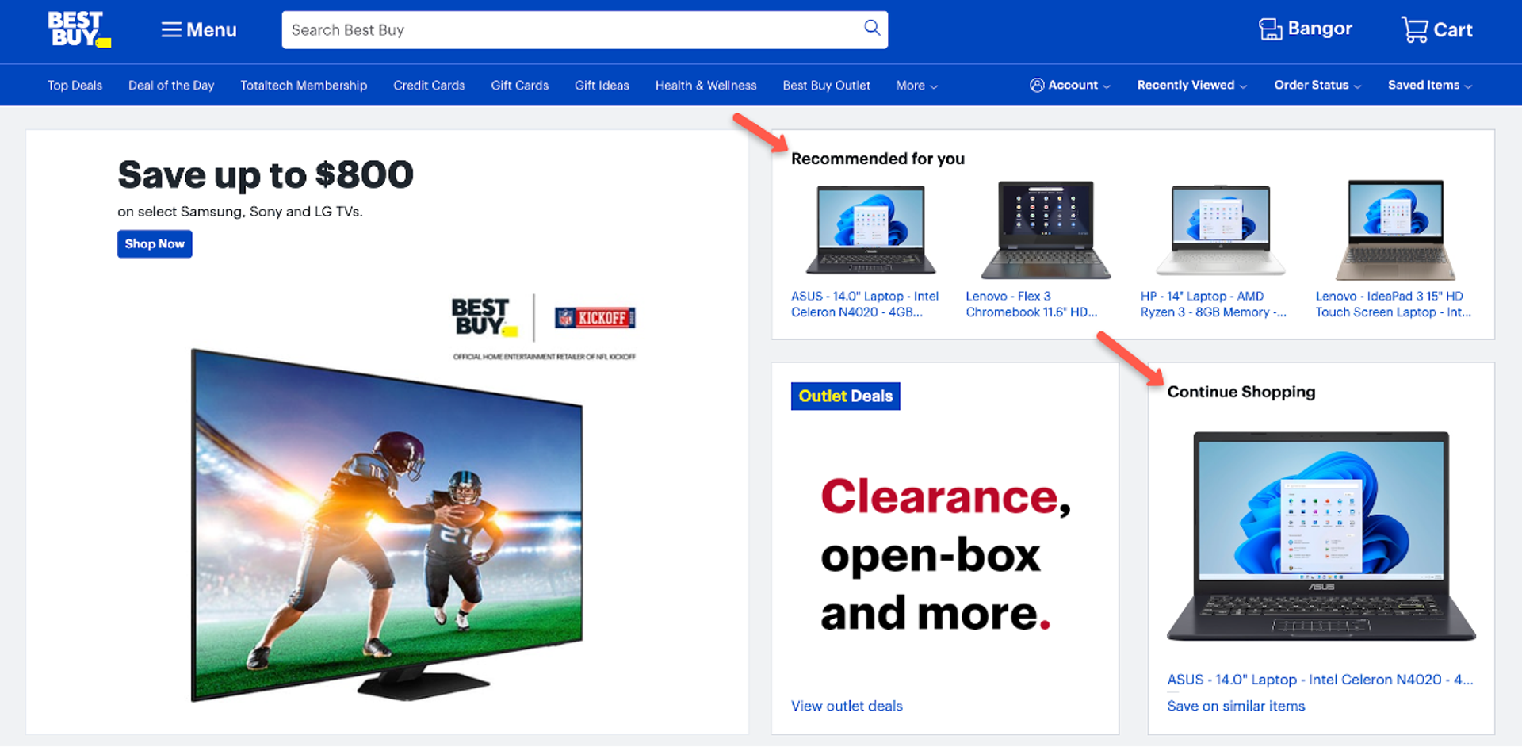The height and width of the screenshot is (747, 1522).
Task: Open Lenovo Flex 3 Chromebook thumbnail
Action: pos(1046,230)
